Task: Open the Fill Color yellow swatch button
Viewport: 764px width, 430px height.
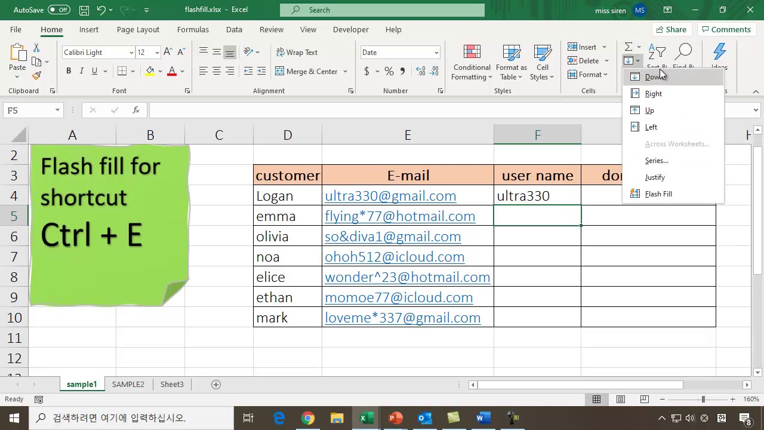Action: (x=150, y=71)
